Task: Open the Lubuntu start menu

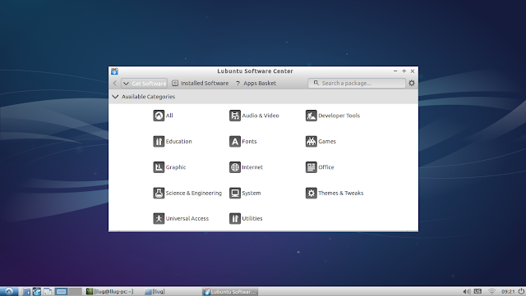Action: tap(9, 291)
